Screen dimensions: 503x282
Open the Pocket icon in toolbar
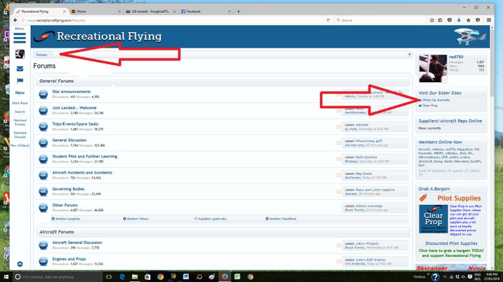pos(450,20)
